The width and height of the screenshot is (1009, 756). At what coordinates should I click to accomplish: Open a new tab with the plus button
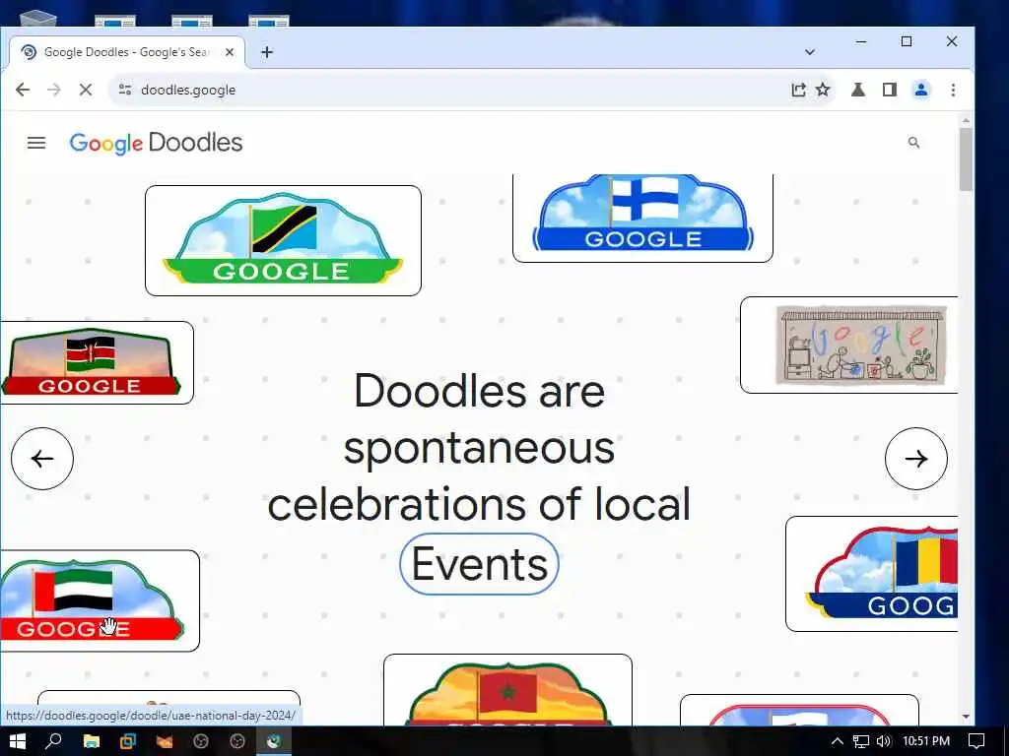click(x=267, y=52)
